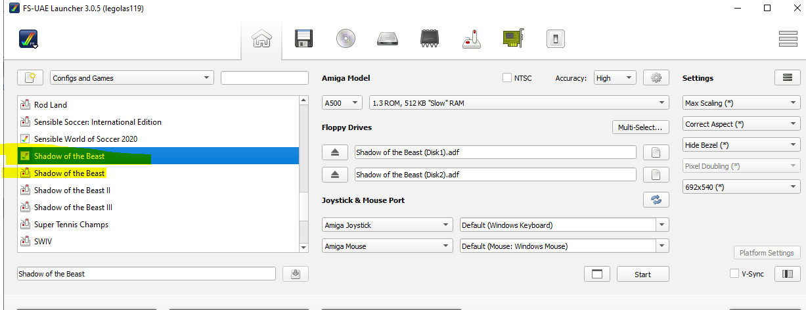Click the Platform Settings button

(767, 253)
